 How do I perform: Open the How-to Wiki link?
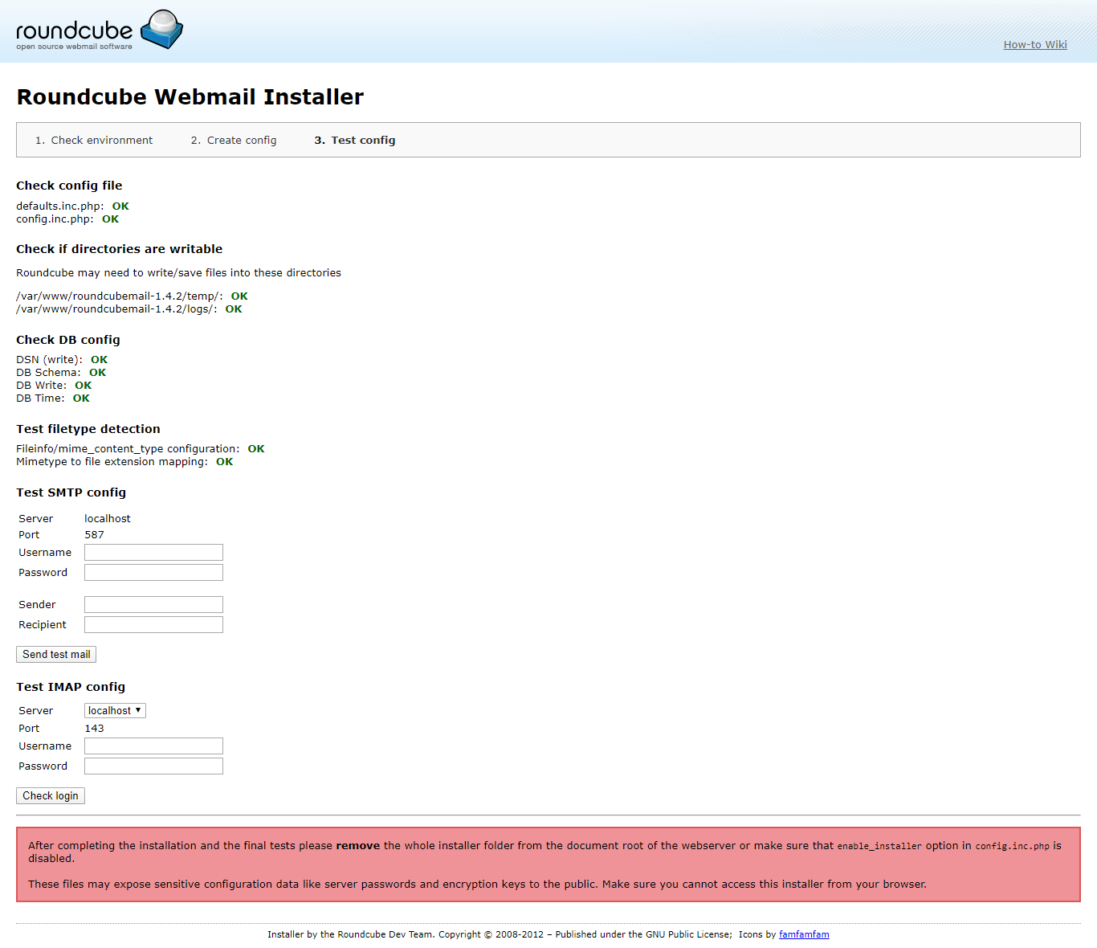point(1034,45)
